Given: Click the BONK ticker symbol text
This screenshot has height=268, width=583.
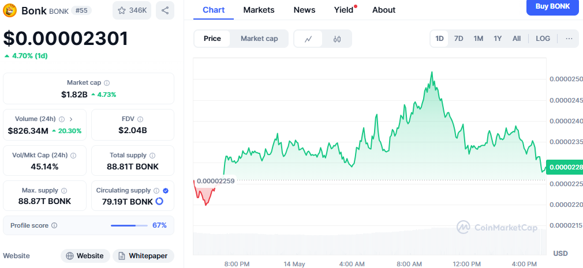Looking at the screenshot, I should coord(59,11).
